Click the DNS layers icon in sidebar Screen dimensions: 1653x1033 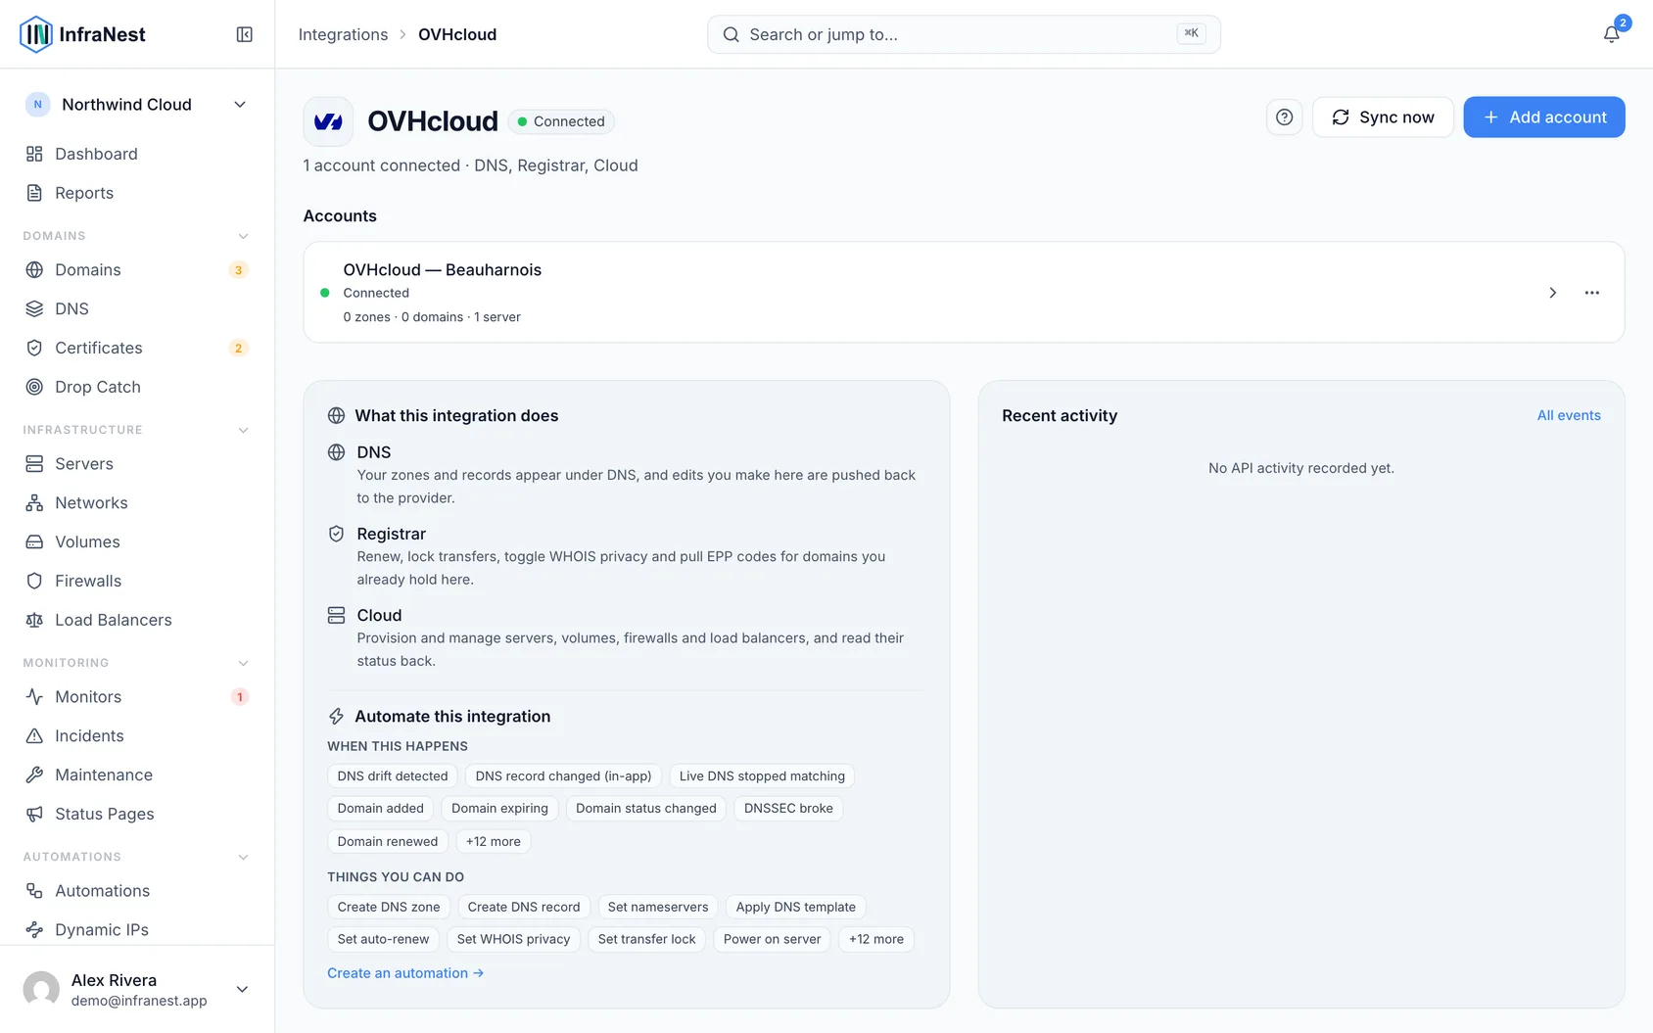34,308
